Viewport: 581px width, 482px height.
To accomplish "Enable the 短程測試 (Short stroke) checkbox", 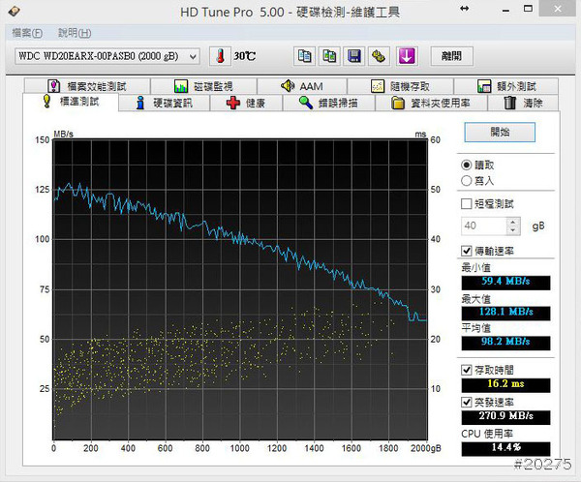I will tap(468, 204).
